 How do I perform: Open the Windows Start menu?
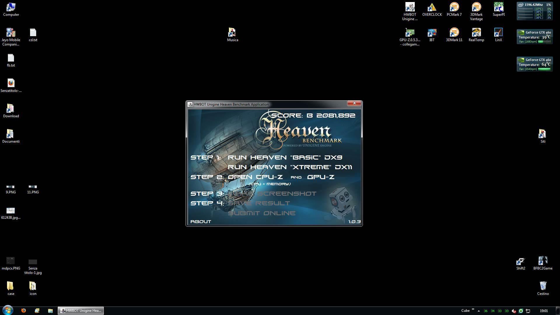[x=8, y=310]
